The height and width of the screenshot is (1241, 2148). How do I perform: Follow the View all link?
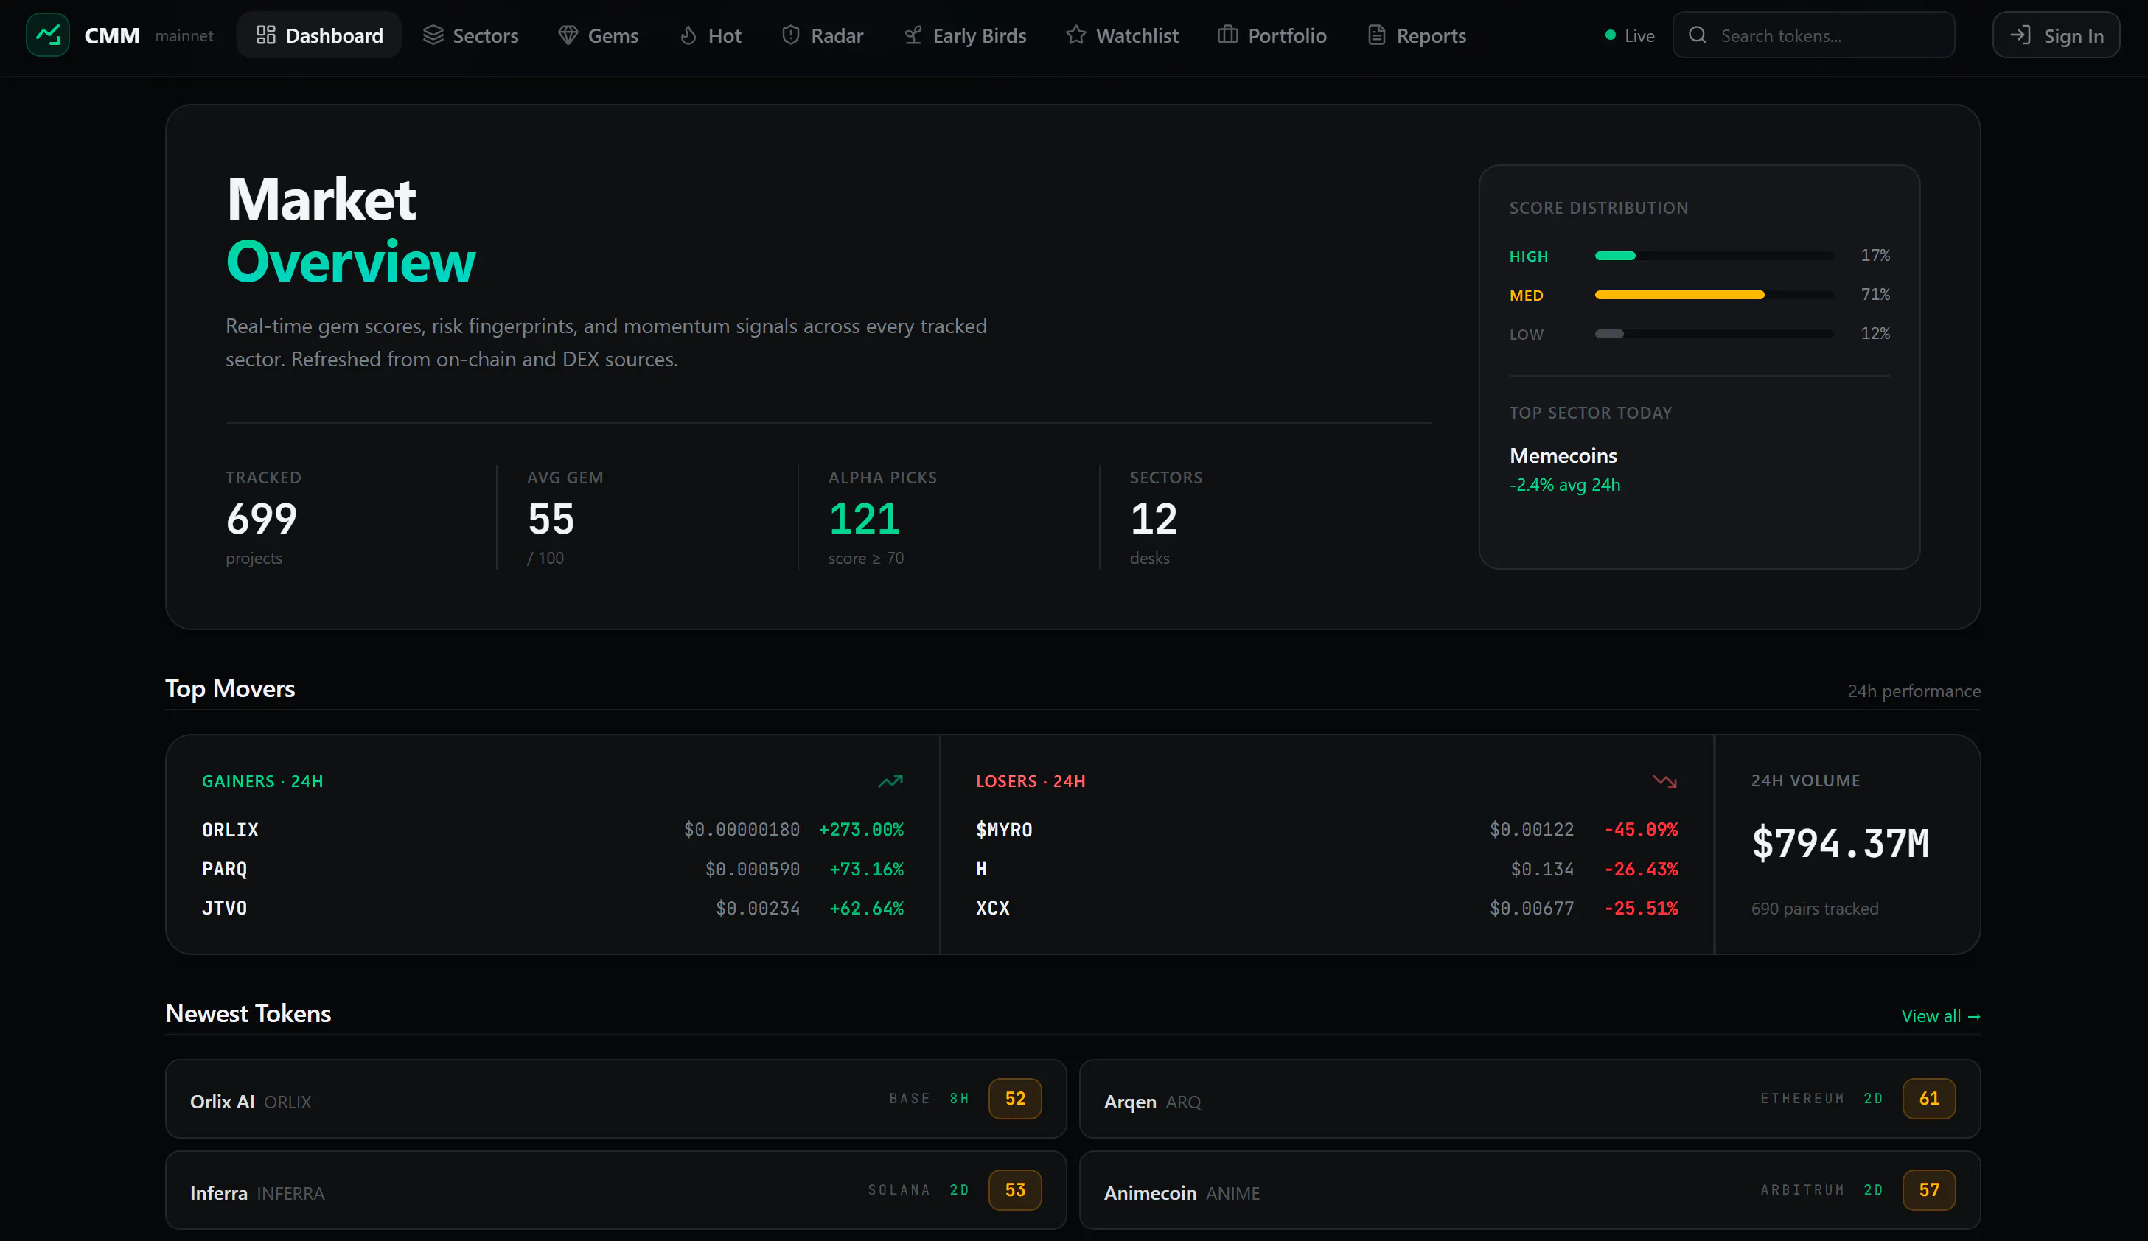[1941, 1016]
